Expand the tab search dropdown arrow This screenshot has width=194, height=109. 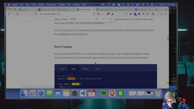click(166, 9)
